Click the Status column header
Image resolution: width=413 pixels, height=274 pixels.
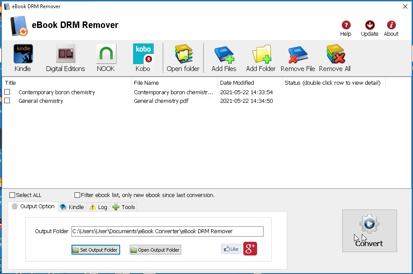334,83
